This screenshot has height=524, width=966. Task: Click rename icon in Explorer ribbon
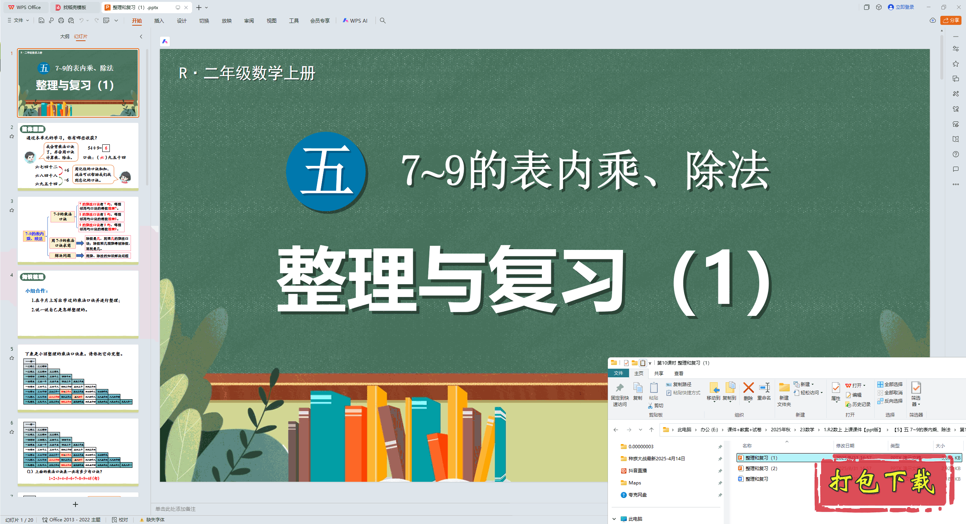pos(764,388)
